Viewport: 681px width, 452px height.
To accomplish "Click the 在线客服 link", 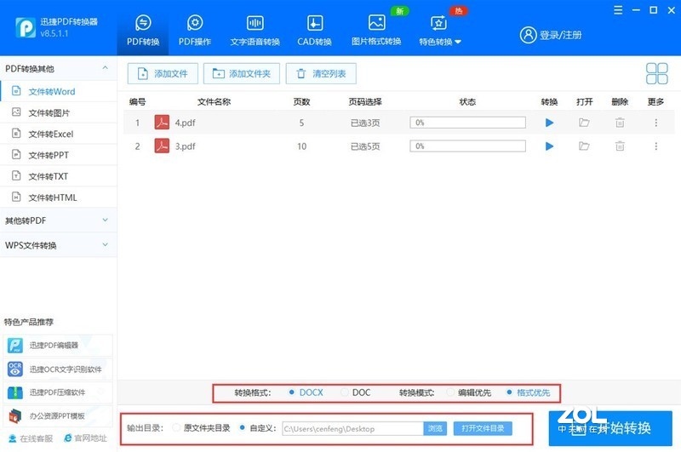I will pos(31,438).
